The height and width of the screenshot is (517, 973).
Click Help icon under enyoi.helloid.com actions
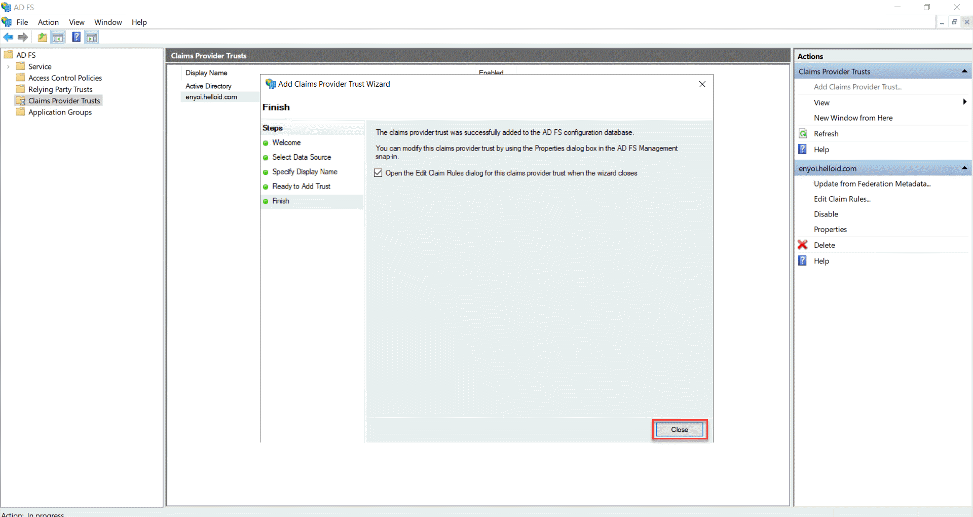pos(803,261)
